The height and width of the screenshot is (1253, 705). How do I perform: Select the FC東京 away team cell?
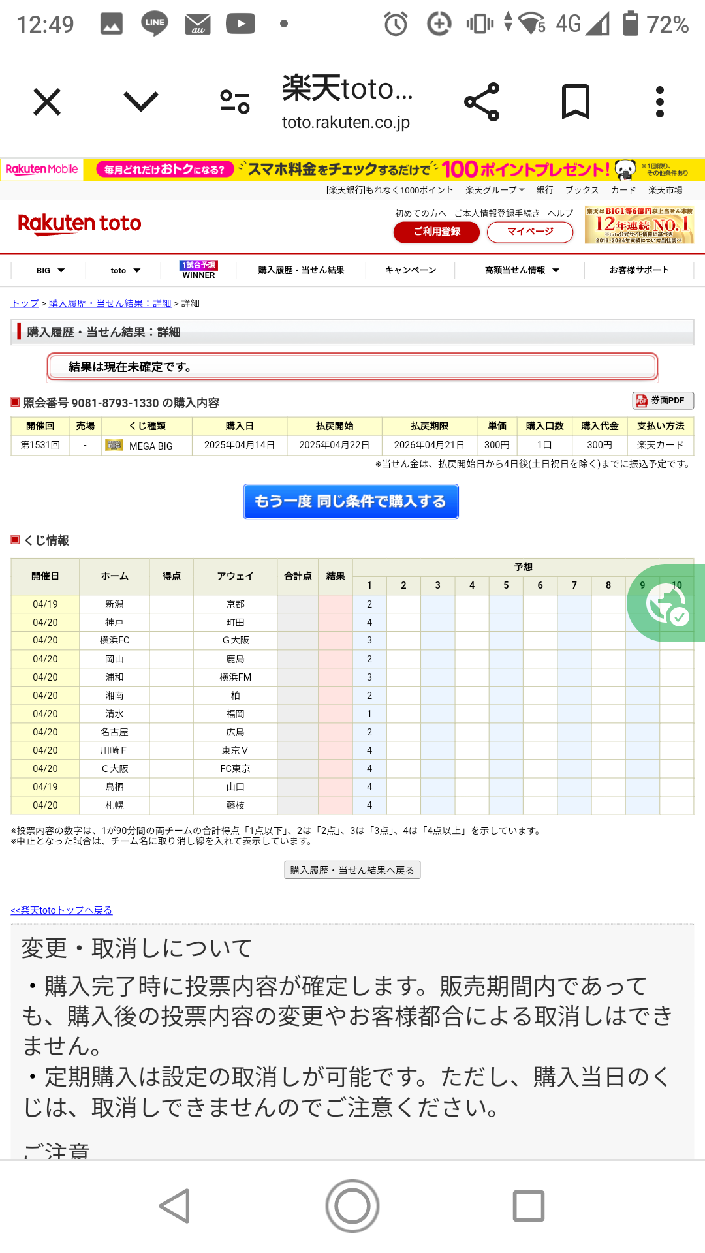pos(236,769)
